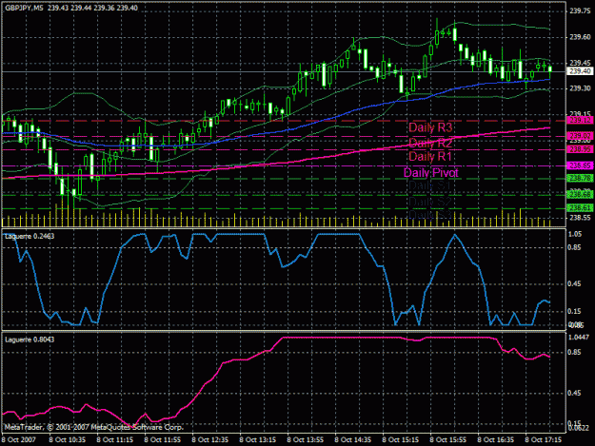Image resolution: width=595 pixels, height=446 pixels.
Task: Click the 8 Oct 11:15 time label
Action: 115,440
